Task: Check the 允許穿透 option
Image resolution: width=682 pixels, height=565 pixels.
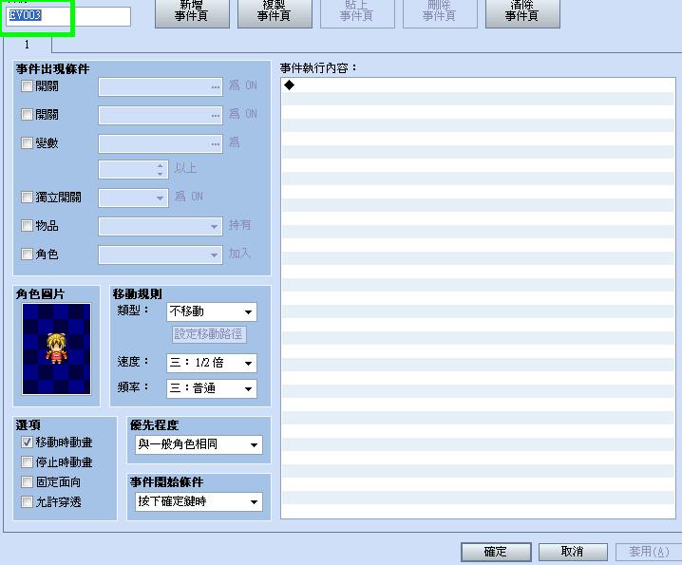Action: click(27, 502)
